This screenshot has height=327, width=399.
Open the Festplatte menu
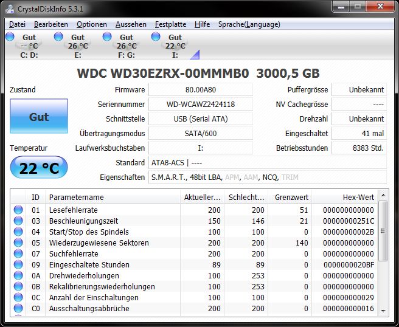[x=170, y=24]
